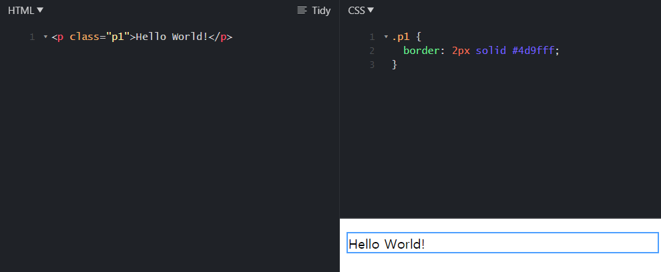661x272 pixels.
Task: Collapse CSS .p1 rule fold arrow
Action: tap(386, 37)
